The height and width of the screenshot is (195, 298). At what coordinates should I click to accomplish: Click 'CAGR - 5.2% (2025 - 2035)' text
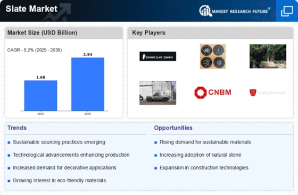tap(35, 50)
